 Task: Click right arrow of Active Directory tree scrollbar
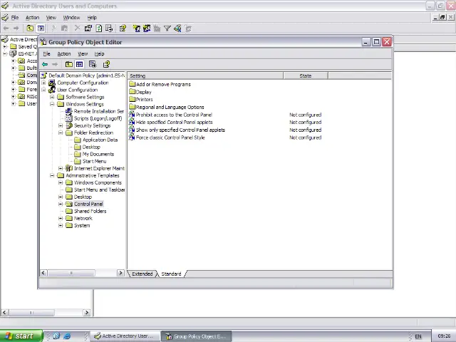pos(87,313)
